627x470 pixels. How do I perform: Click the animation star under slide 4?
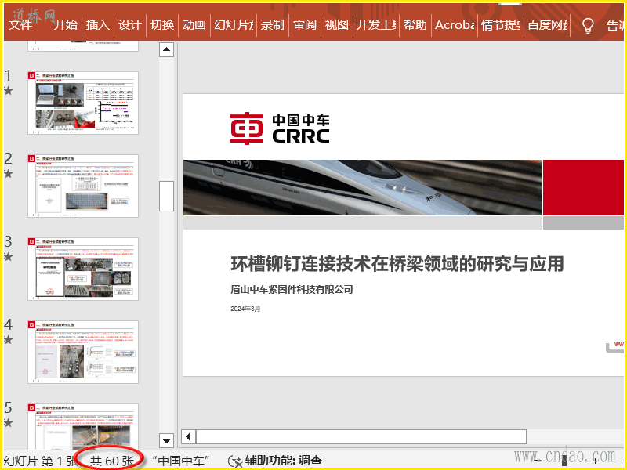click(8, 340)
